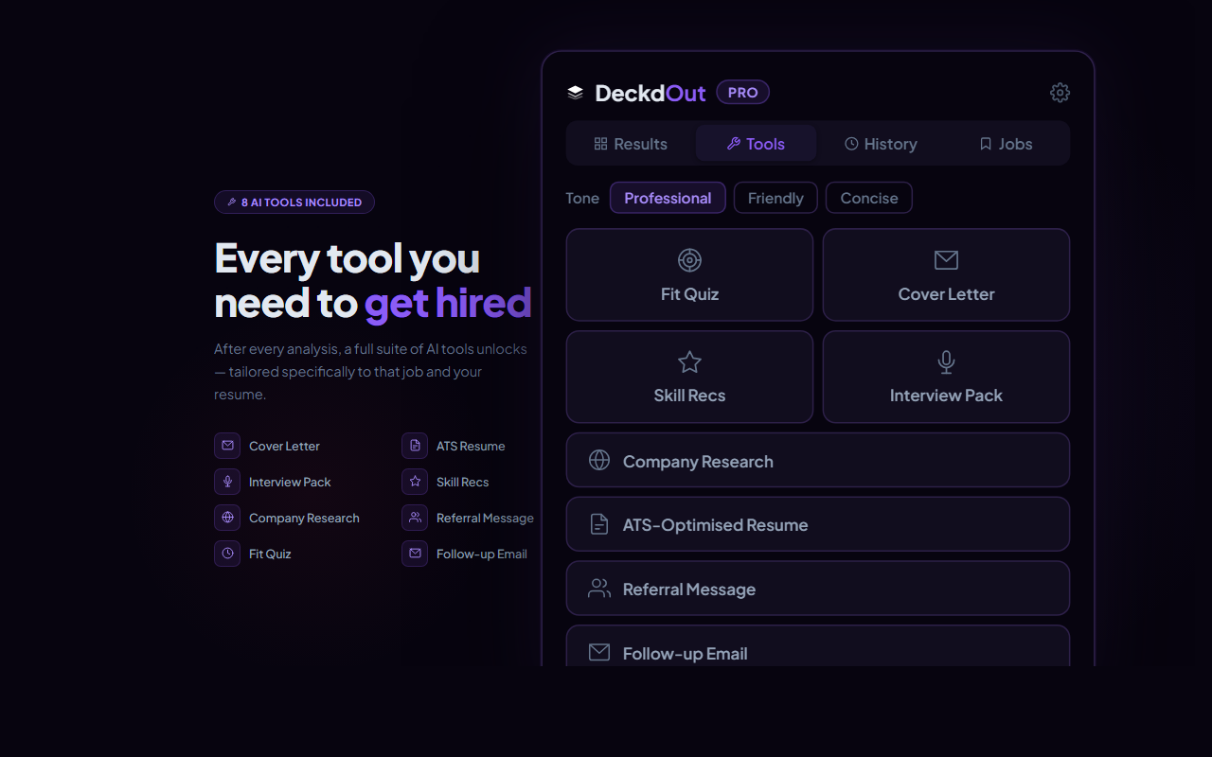
Task: Click the "8 AI TOOLS INCLUDED" badge
Action: tap(294, 202)
